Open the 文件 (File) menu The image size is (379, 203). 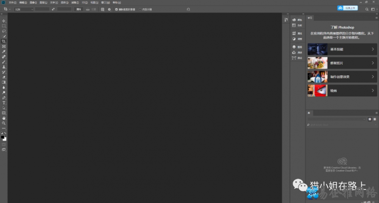(x=13, y=2)
